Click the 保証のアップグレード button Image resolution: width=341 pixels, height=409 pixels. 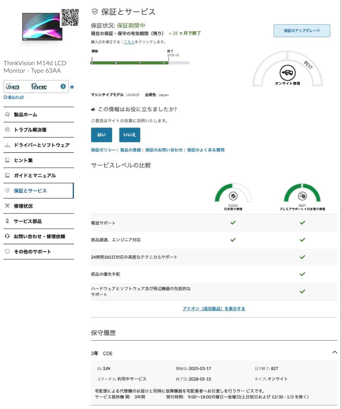click(302, 30)
